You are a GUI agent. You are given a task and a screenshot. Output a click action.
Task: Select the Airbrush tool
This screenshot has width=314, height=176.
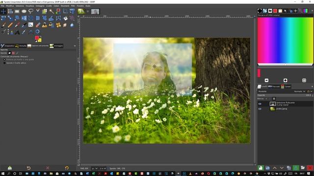coord(17,25)
